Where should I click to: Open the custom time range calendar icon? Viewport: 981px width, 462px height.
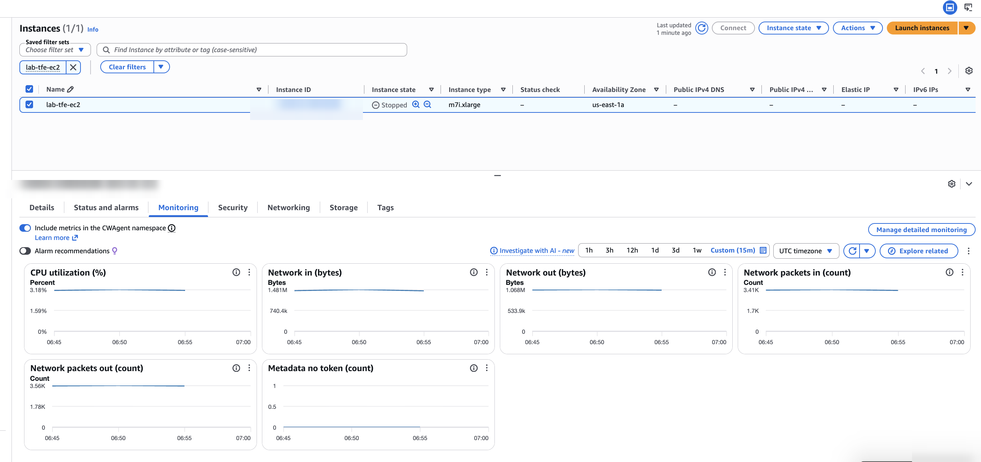(x=763, y=250)
